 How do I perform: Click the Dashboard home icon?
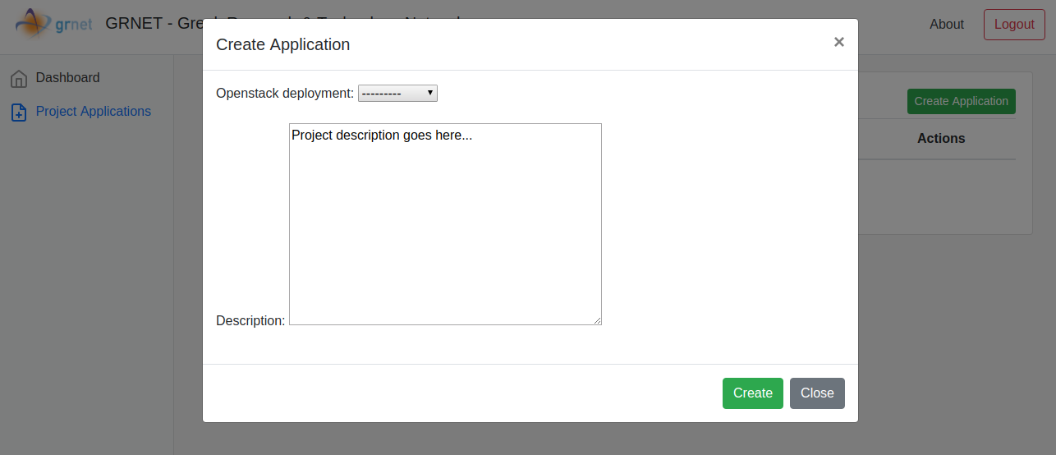tap(19, 79)
